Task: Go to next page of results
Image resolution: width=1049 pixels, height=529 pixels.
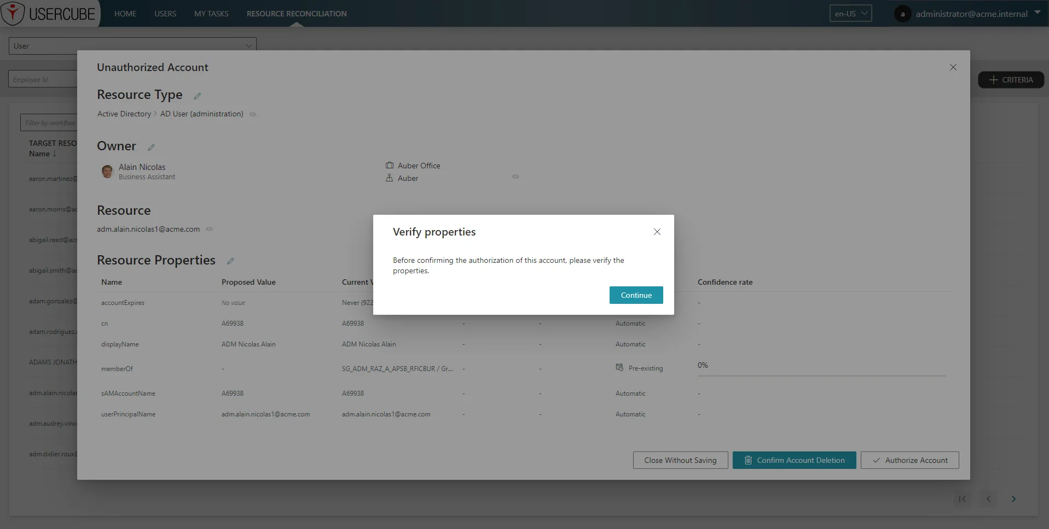Action: [1013, 499]
